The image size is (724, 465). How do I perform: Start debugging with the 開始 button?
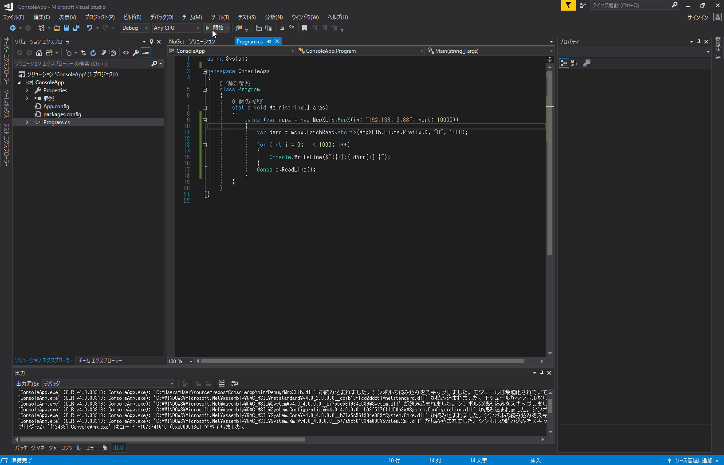[216, 27]
